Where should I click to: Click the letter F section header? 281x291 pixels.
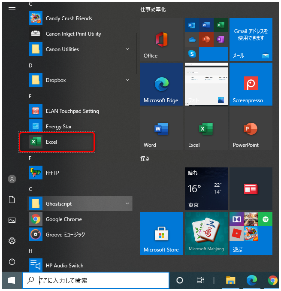tap(30, 158)
